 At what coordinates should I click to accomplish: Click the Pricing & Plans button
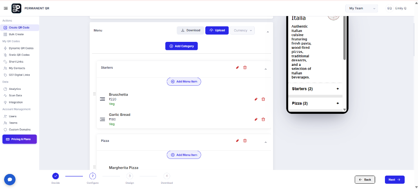tap(20, 139)
